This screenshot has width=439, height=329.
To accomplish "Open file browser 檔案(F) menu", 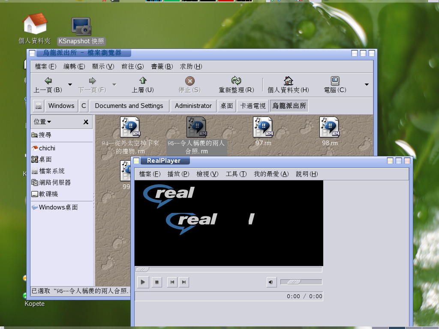I will pyautogui.click(x=45, y=66).
